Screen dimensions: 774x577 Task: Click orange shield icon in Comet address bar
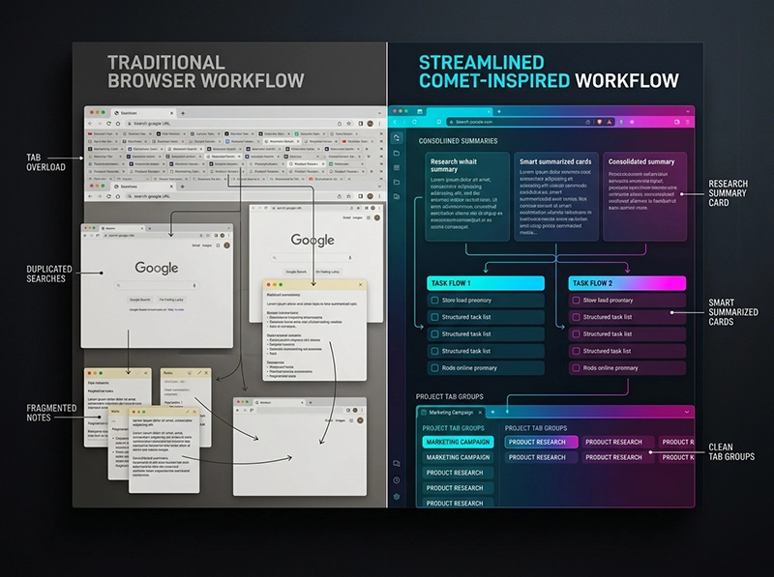coord(599,122)
